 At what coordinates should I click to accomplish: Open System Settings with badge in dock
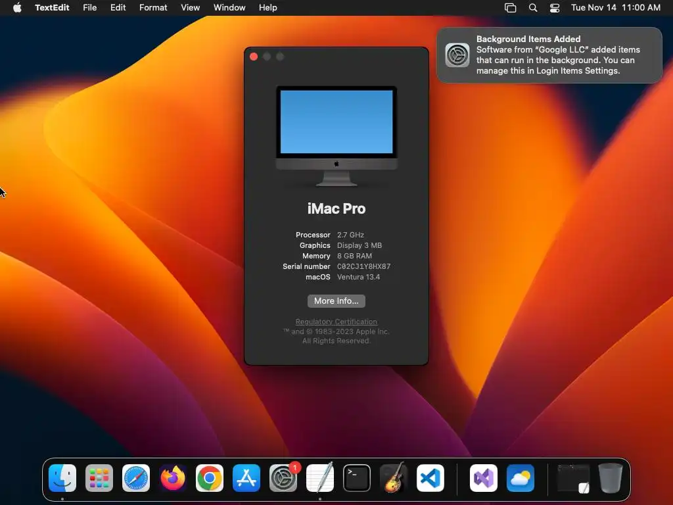click(283, 477)
